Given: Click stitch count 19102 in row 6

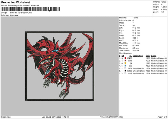Looking at the screenshot, I should pyautogui.click(x=129, y=71).
